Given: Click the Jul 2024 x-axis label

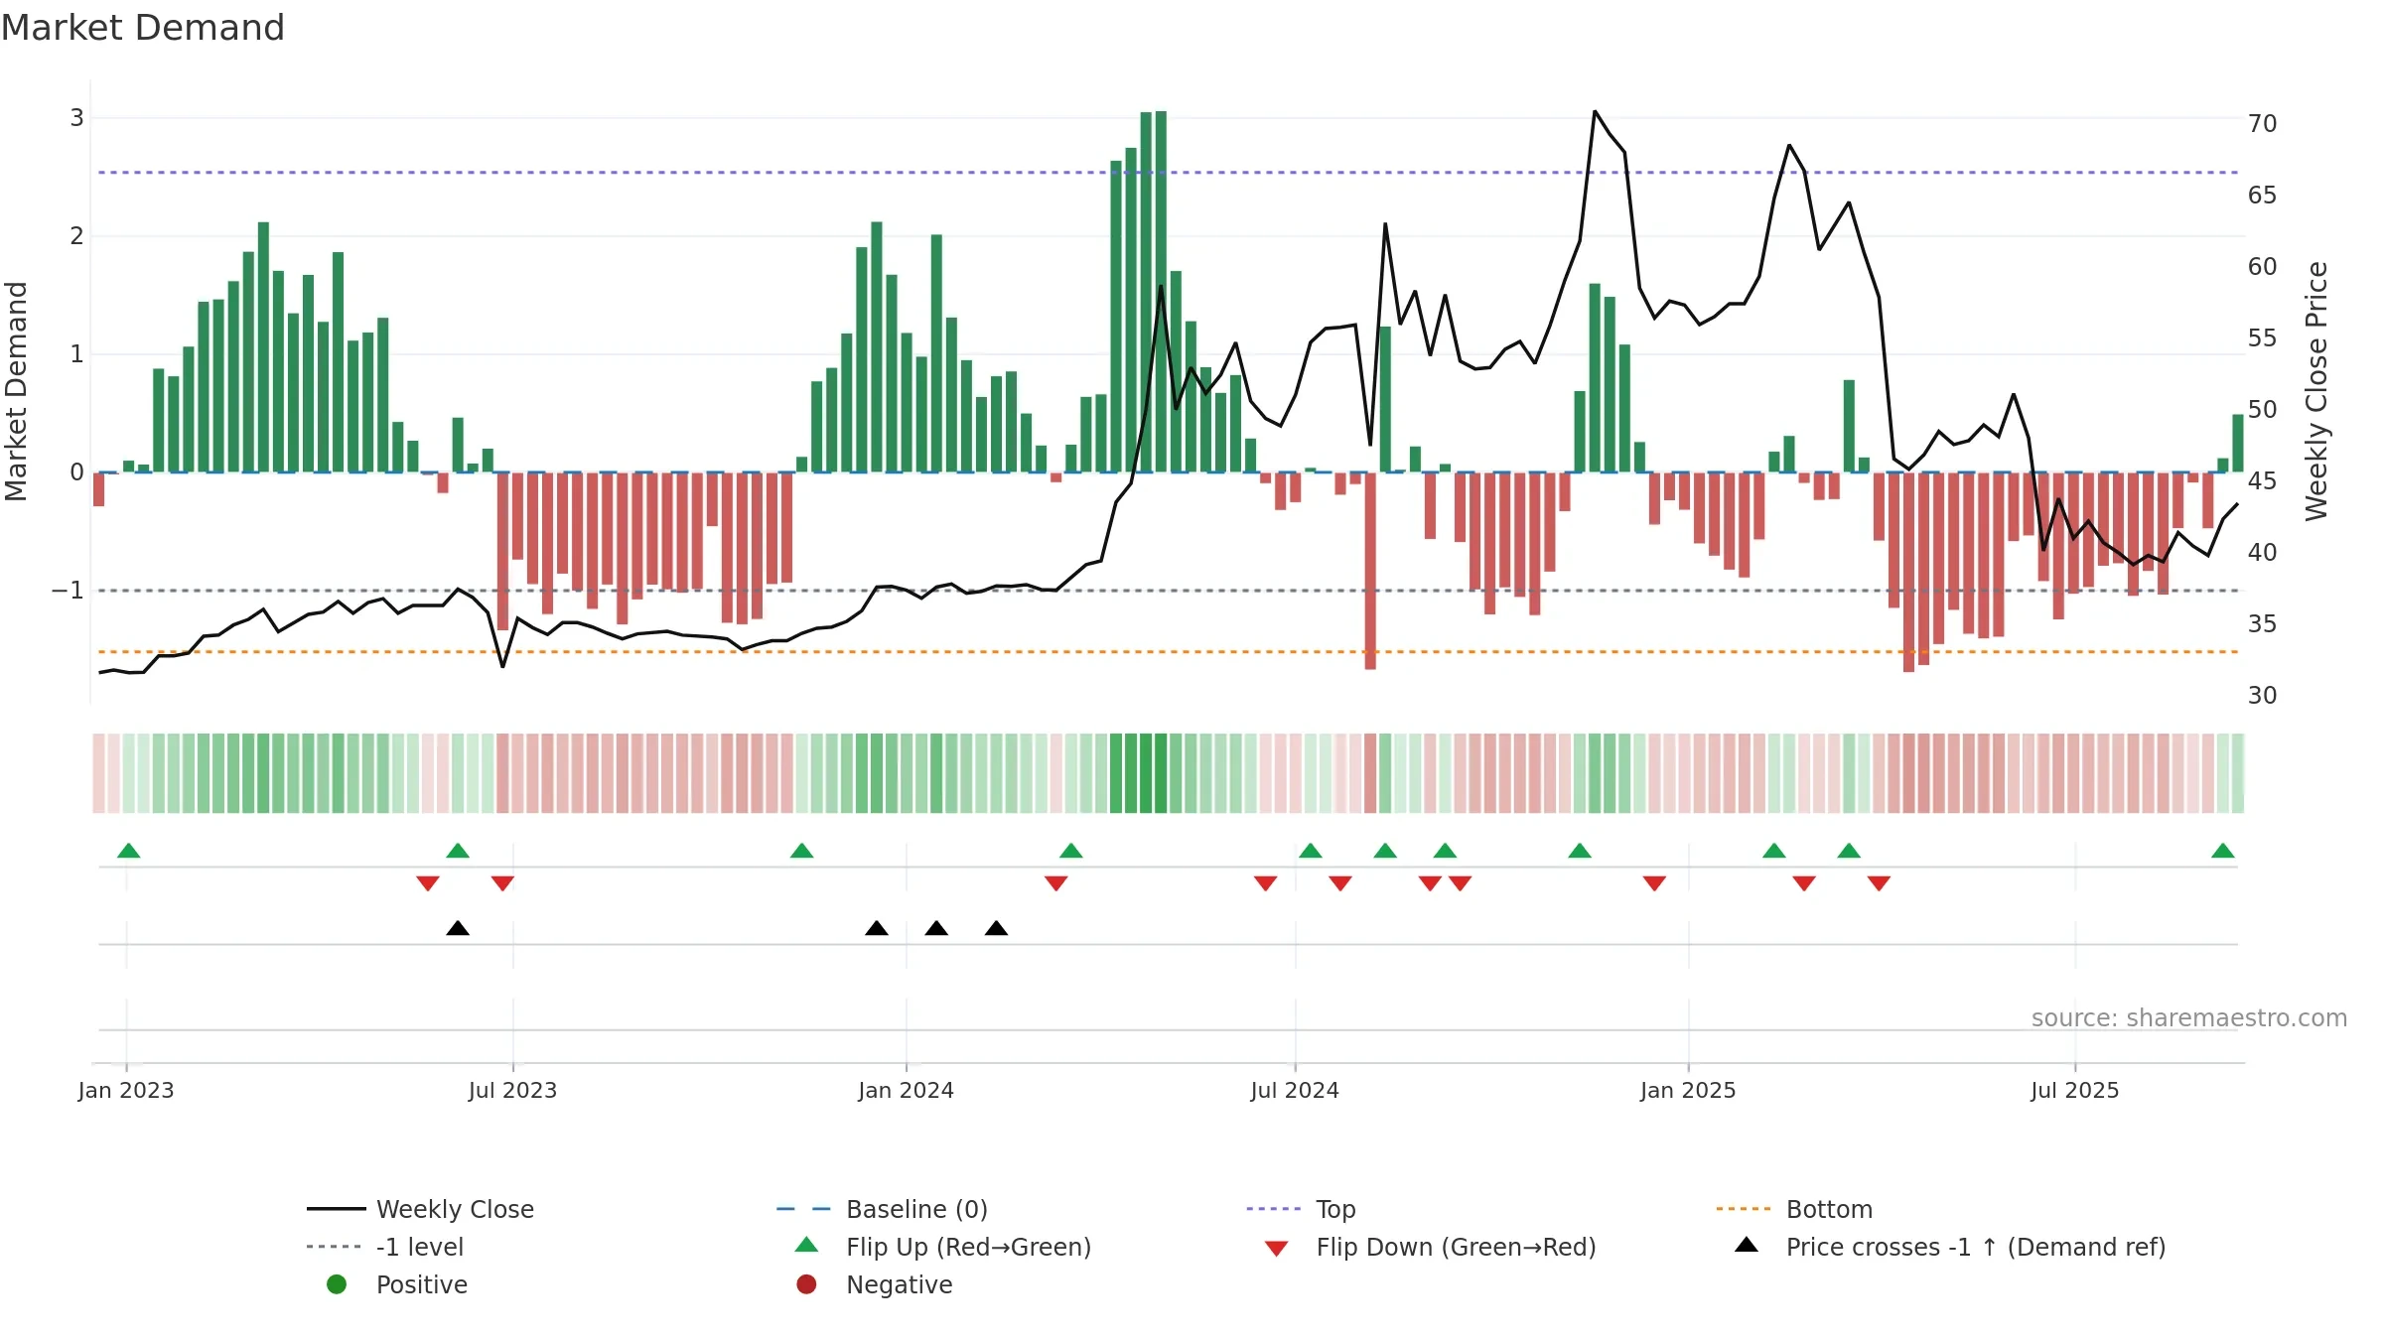Looking at the screenshot, I should pos(1295,1090).
